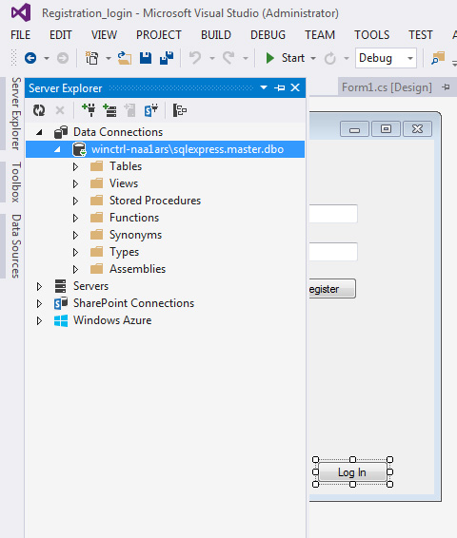Click the Find in Files icon
Screen dimensions: 457x538
coord(438,58)
